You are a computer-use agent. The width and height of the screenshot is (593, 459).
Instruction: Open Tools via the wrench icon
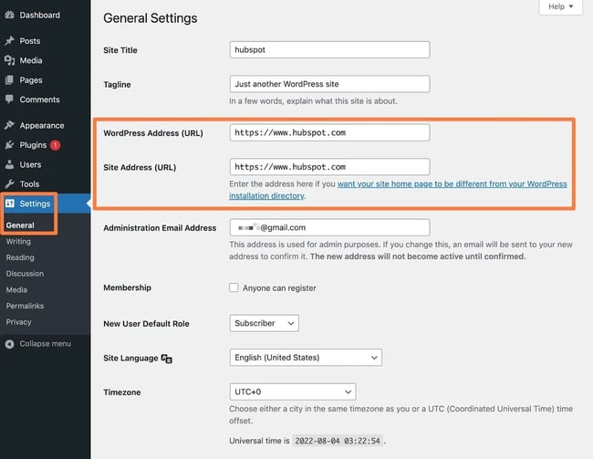click(9, 184)
